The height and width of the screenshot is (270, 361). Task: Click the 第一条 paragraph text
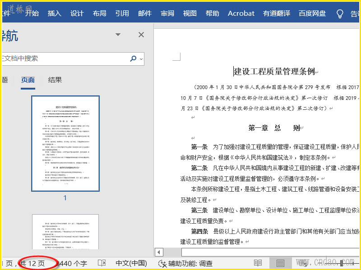tap(275, 147)
